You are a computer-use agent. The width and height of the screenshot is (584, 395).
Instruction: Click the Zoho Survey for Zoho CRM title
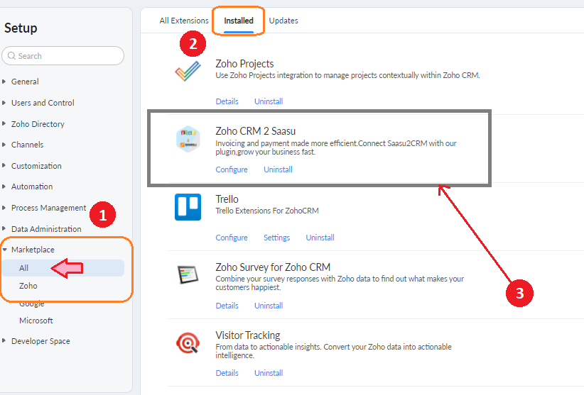(273, 267)
